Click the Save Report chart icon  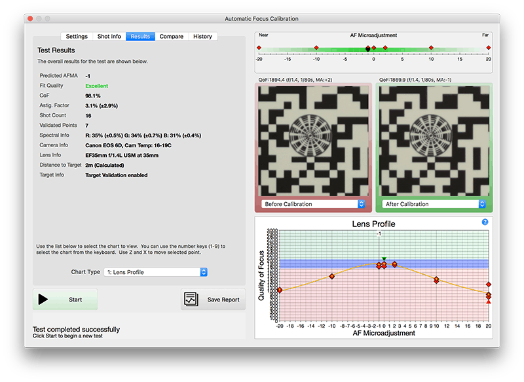(191, 300)
